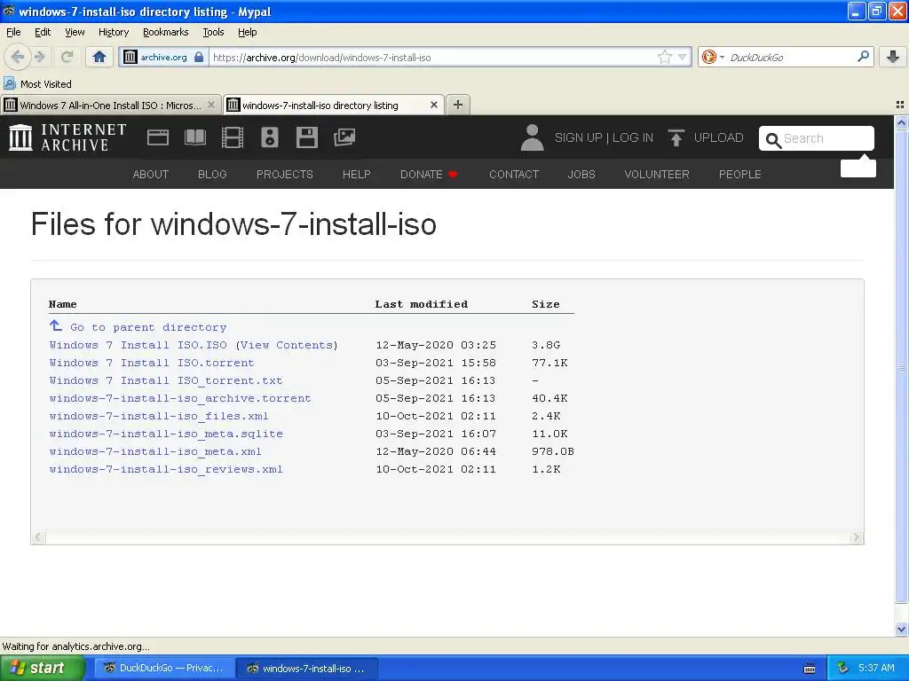Open the JOBS link
Image resolution: width=909 pixels, height=681 pixels.
tap(581, 175)
